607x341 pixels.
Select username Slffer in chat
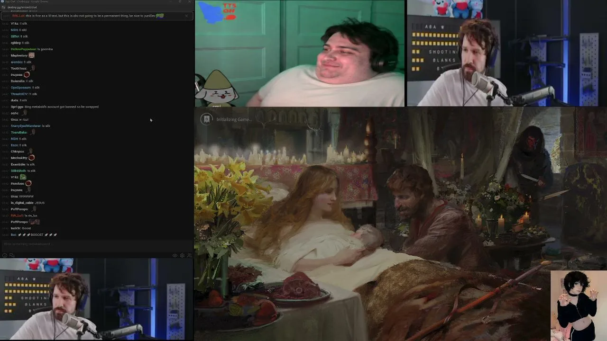pyautogui.click(x=15, y=36)
